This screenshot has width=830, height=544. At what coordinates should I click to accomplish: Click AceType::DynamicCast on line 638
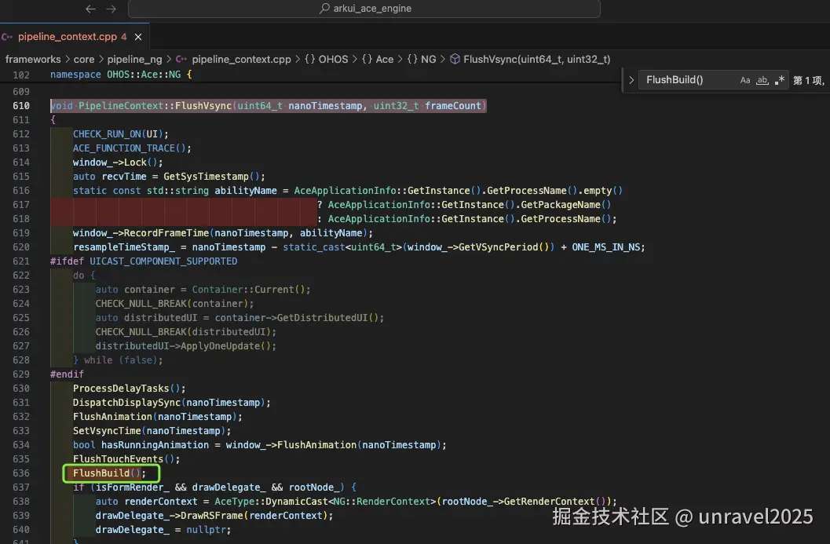[271, 502]
